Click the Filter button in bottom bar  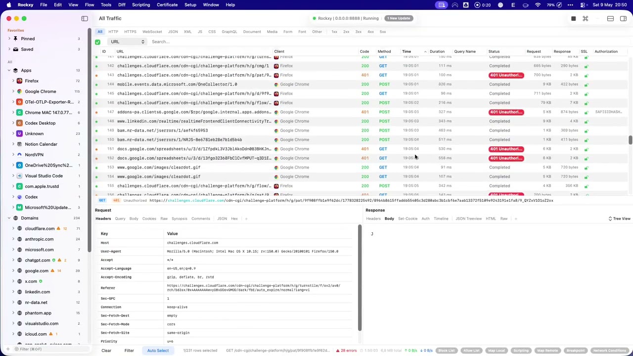click(x=129, y=351)
